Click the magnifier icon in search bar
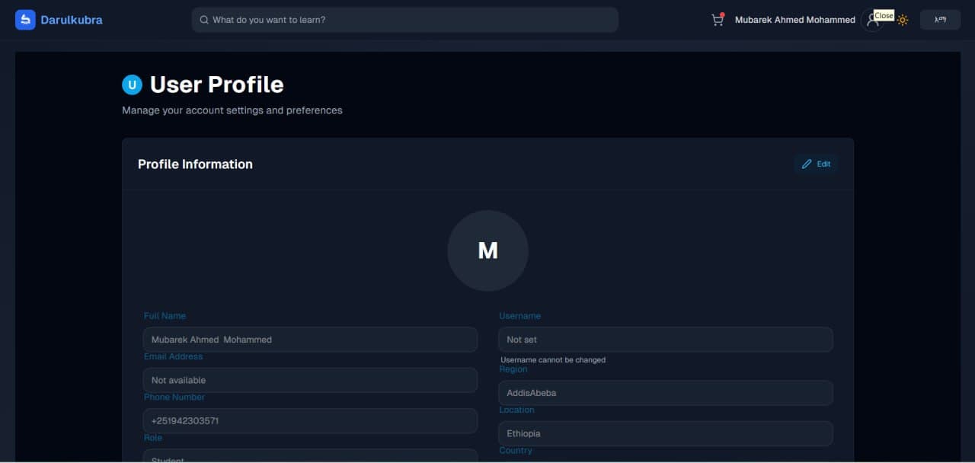975x463 pixels. [204, 20]
